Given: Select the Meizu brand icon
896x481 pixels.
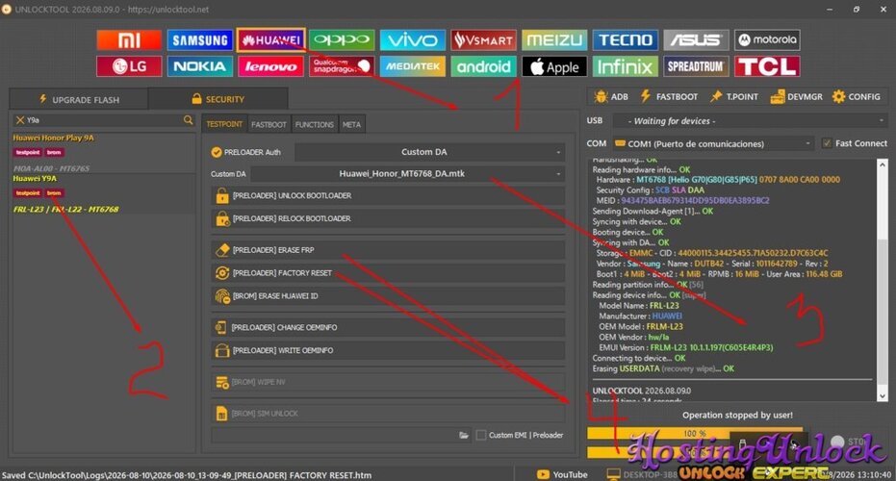Looking at the screenshot, I should pos(554,40).
